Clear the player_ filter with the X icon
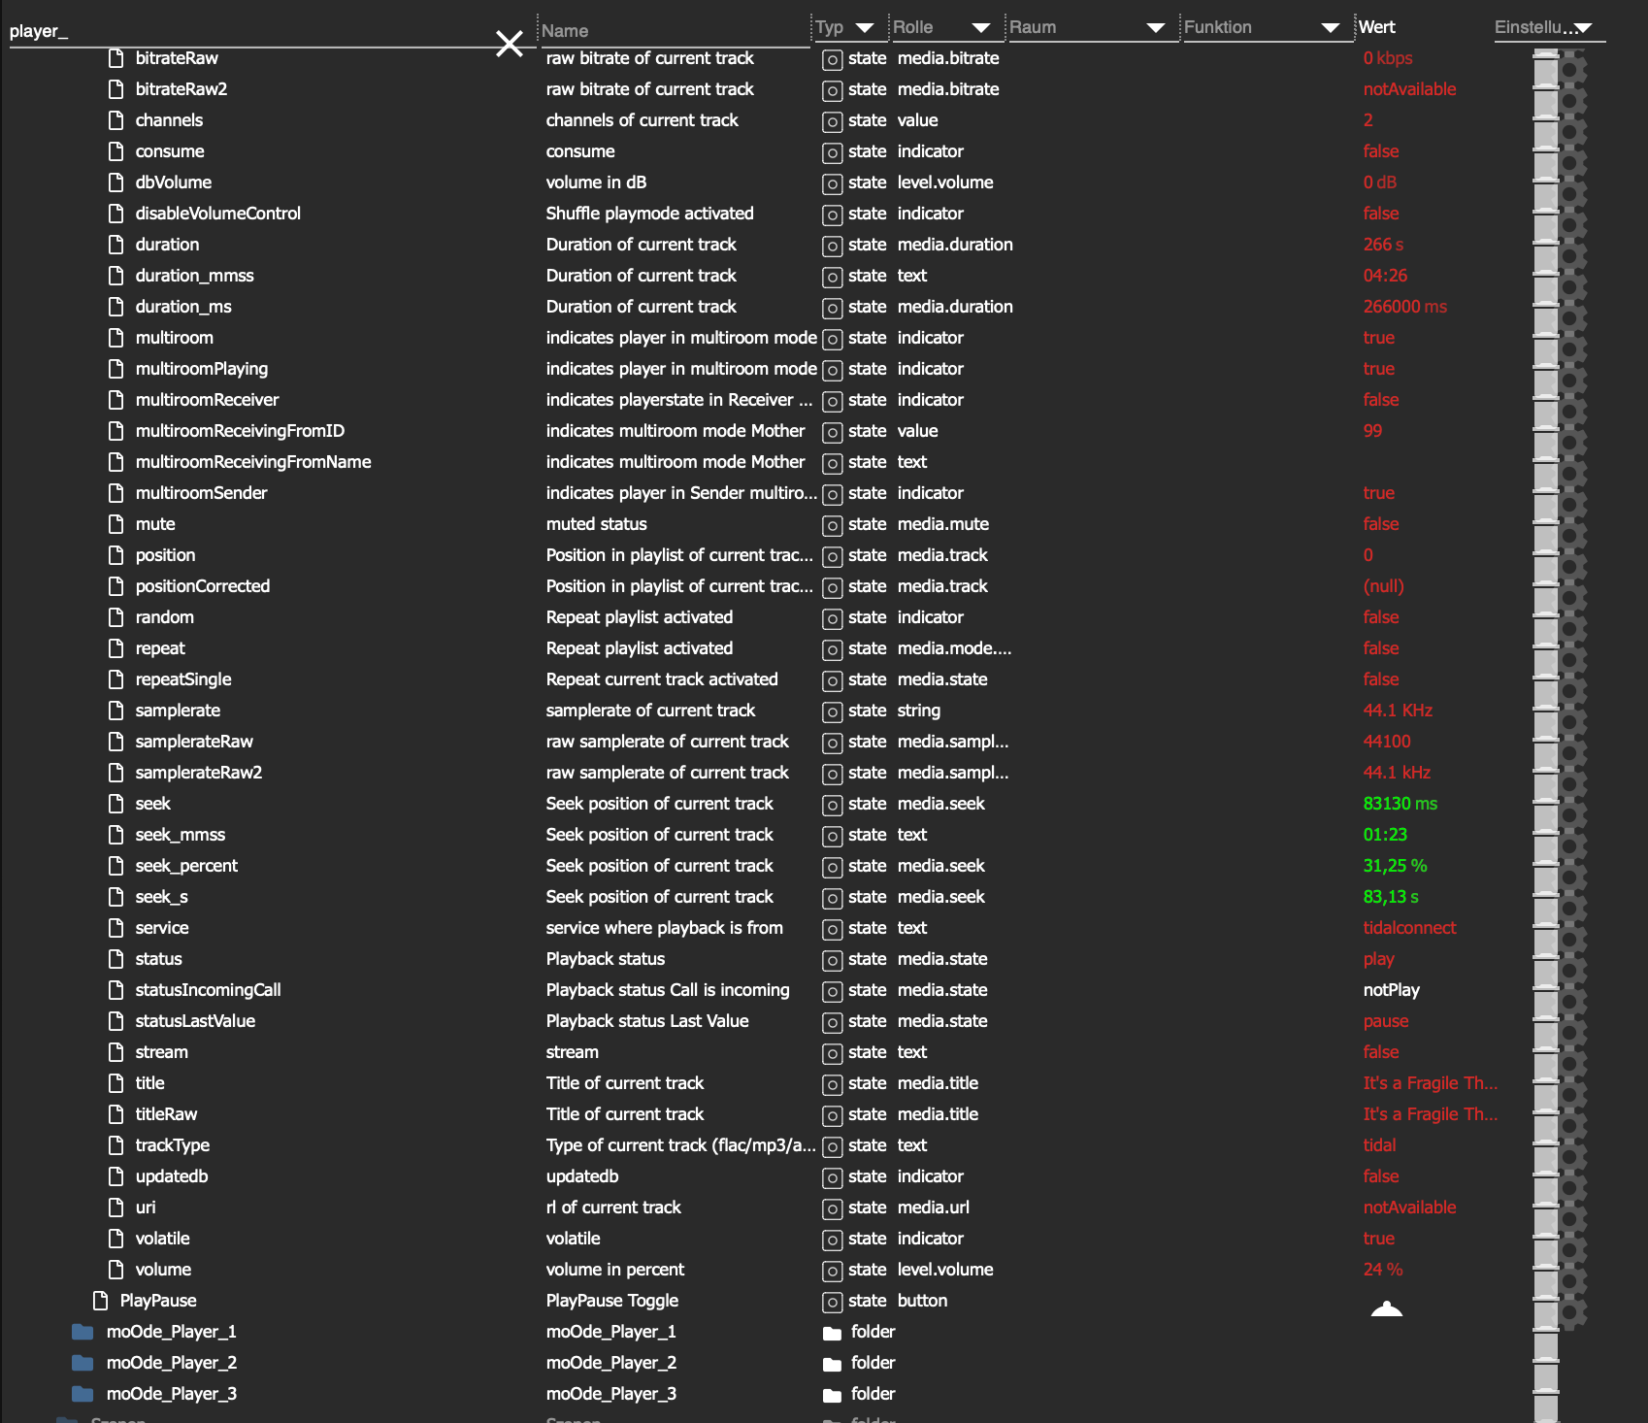The height and width of the screenshot is (1423, 1648). click(x=510, y=43)
